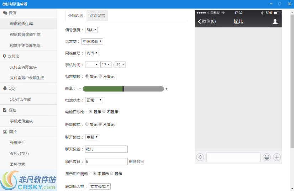Open 手机短信生成 in sidebar
294x191 pixels.
coord(28,121)
